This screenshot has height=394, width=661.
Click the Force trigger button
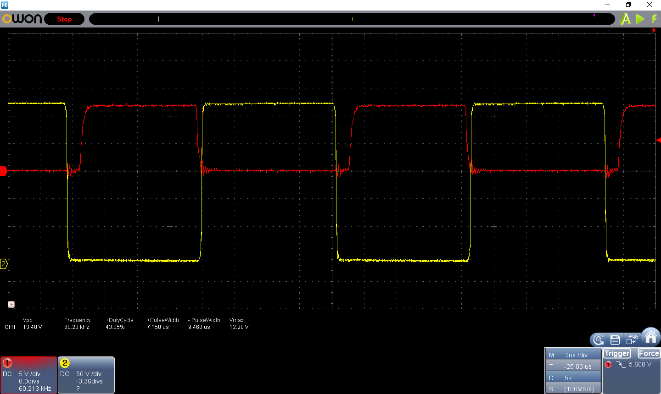649,353
